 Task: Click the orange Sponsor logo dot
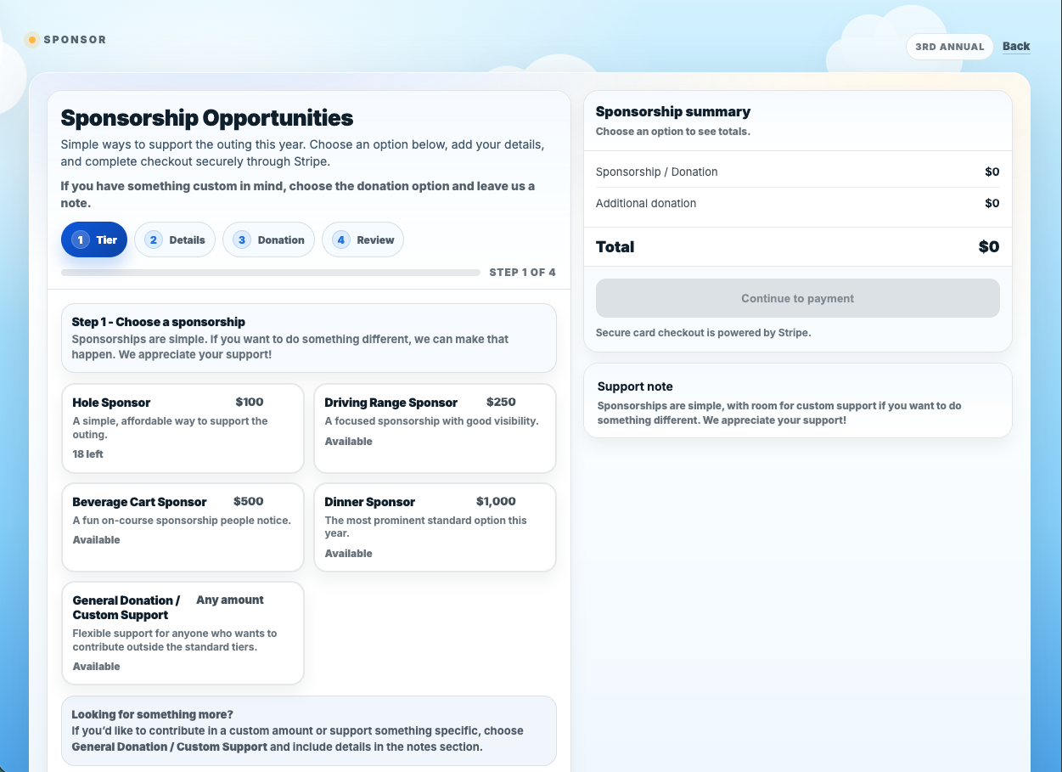[x=32, y=40]
